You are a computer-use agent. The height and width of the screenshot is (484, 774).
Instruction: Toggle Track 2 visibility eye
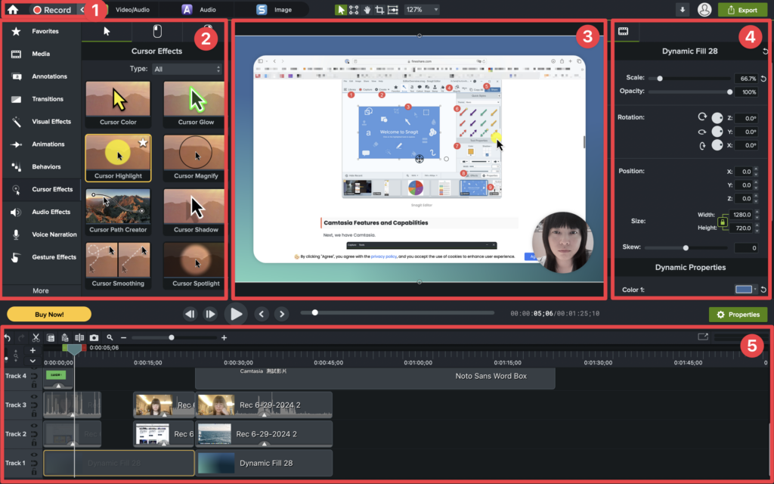[34, 426]
